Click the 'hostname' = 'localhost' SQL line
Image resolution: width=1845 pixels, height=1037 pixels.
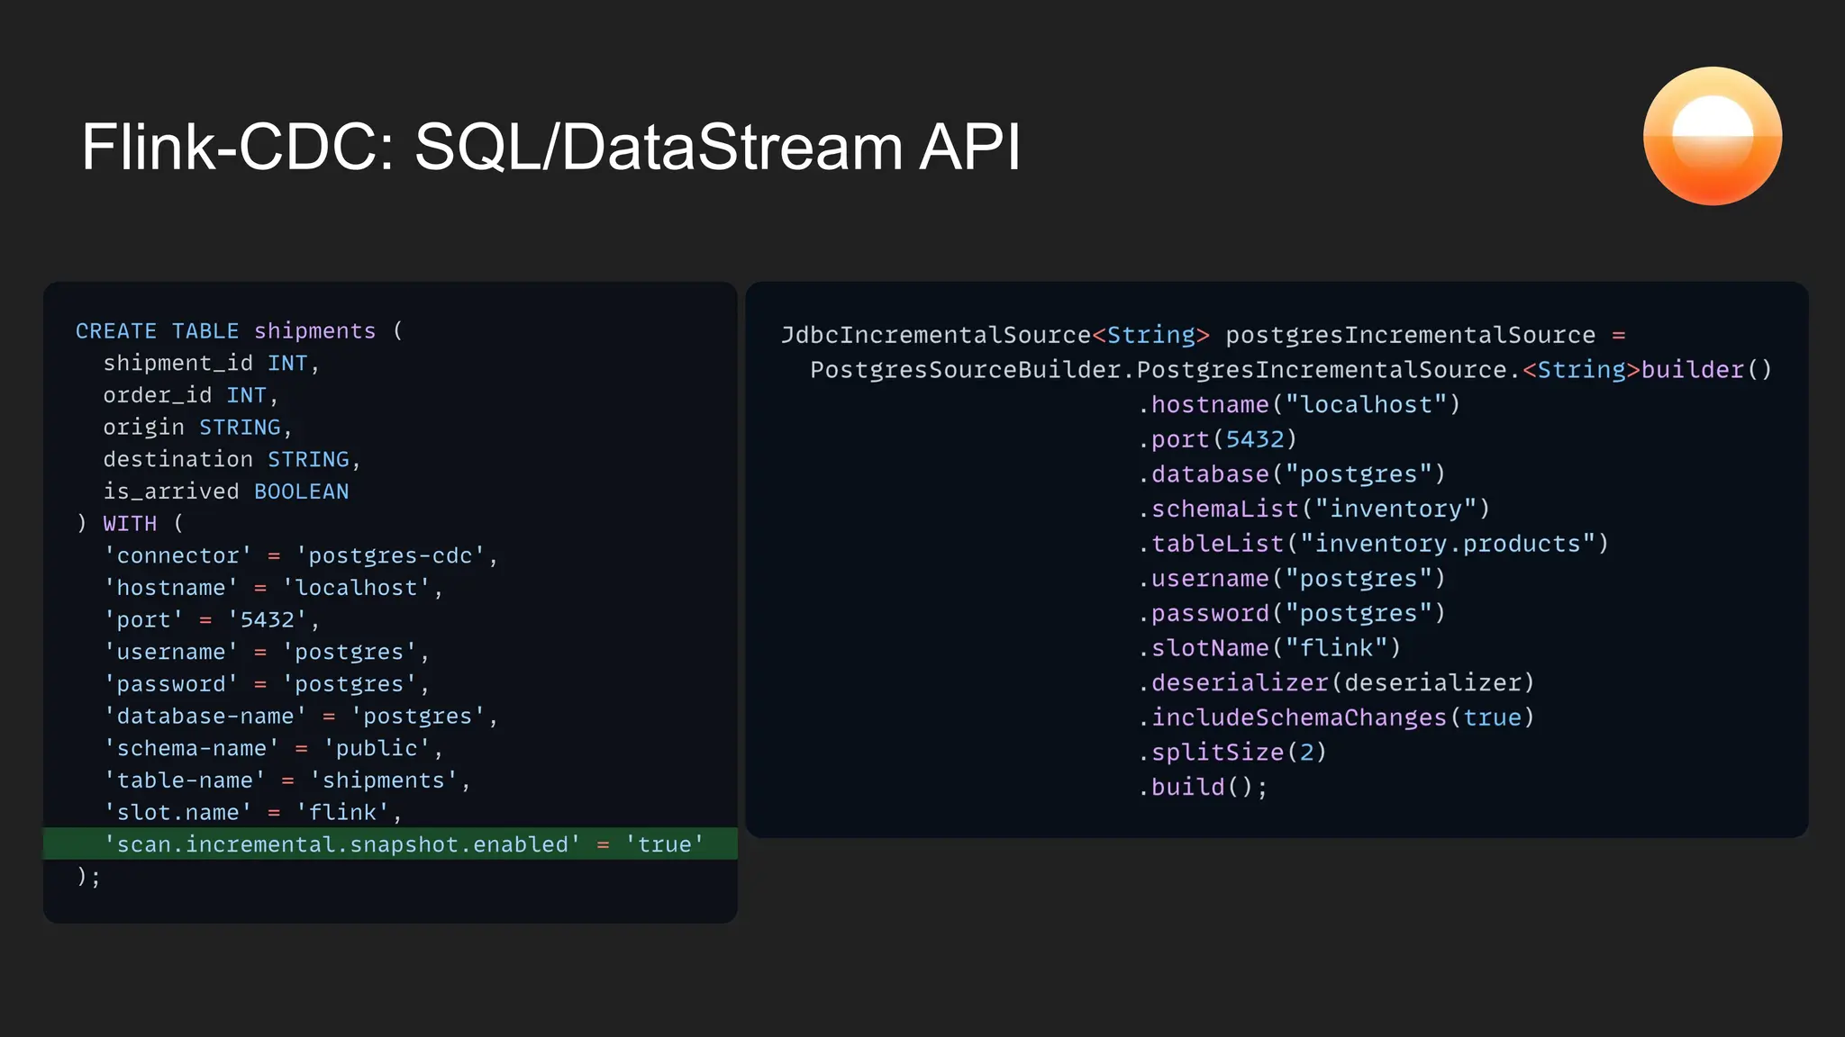(x=274, y=588)
